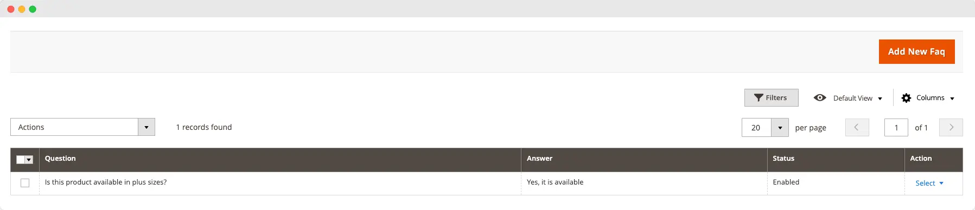Expand the Default View dropdown
The image size is (975, 210).
point(858,98)
